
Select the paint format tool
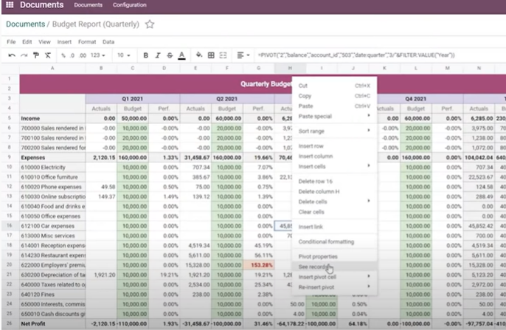36,55
